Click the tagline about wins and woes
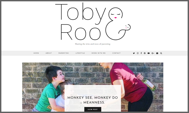The height and width of the screenshot is (113, 189). (93, 44)
